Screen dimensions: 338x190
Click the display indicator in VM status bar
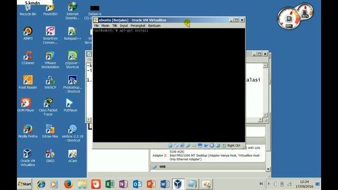[200, 146]
